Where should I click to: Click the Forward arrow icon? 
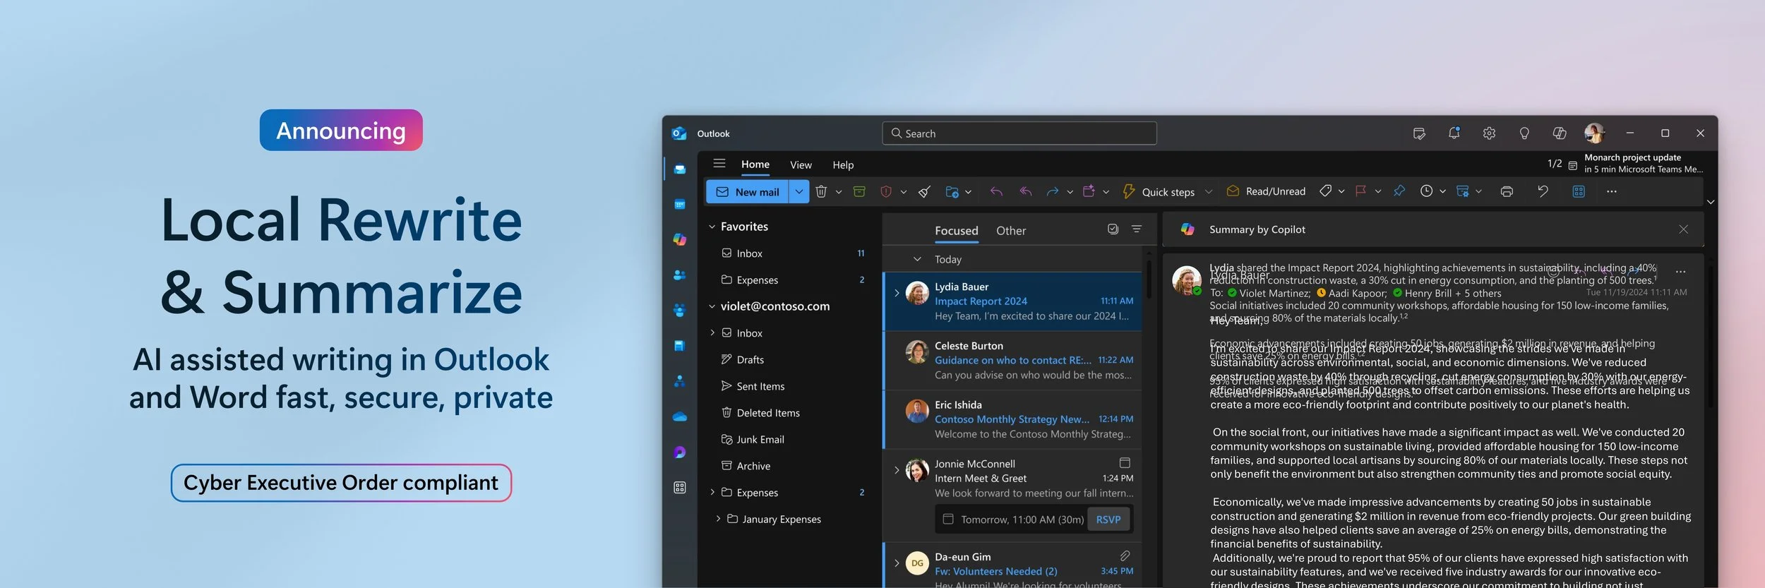1052,191
